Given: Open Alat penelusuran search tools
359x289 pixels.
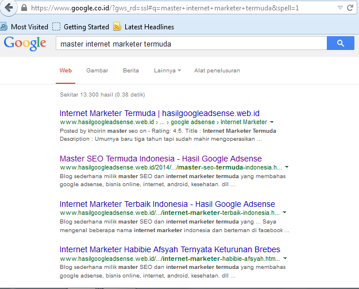Looking at the screenshot, I should 217,71.
